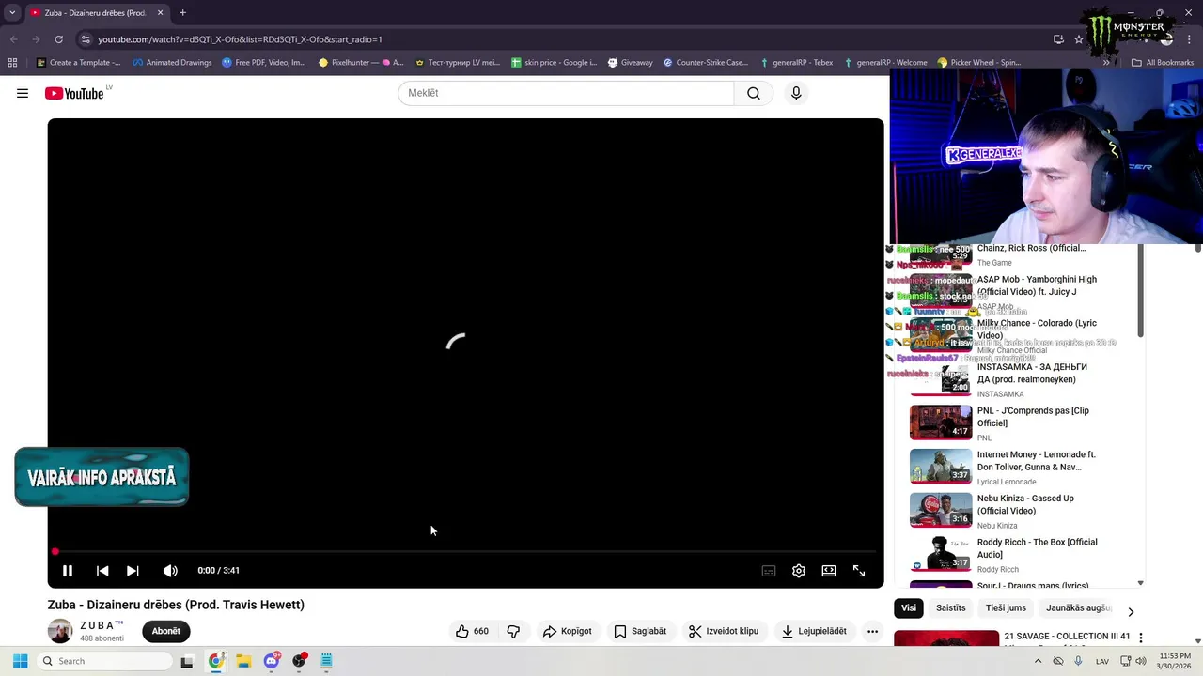Dislike the video
Image resolution: width=1203 pixels, height=676 pixels.
coord(513,631)
